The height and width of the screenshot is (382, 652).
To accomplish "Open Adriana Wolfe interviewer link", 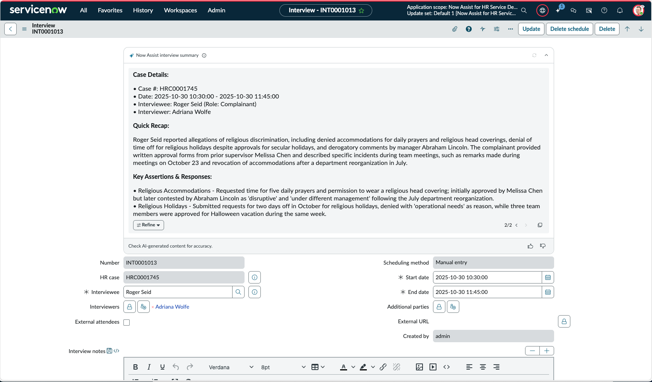I will 172,307.
